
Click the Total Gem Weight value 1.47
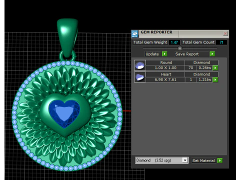point(174,42)
